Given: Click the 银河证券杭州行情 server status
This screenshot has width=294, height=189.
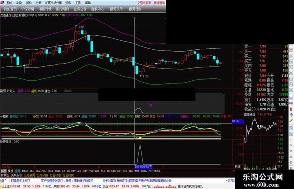Looking at the screenshot, I should coord(190,187).
